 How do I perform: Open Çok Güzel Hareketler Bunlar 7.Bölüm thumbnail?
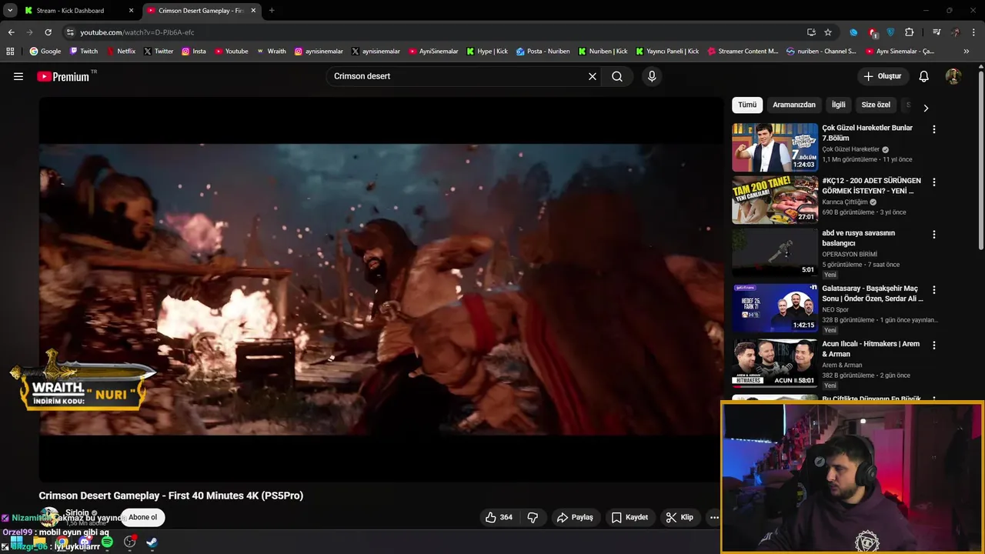coord(775,147)
